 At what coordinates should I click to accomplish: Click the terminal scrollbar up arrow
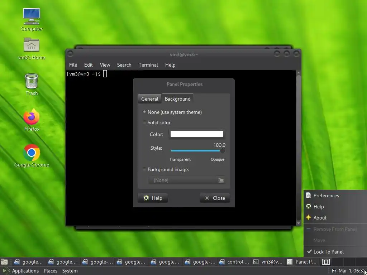(299, 72)
